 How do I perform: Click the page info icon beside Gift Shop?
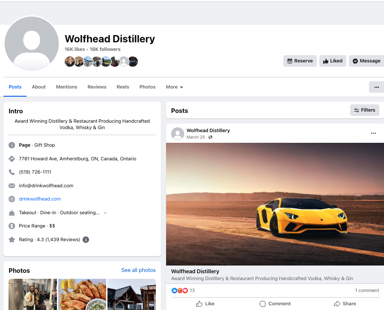click(12, 145)
